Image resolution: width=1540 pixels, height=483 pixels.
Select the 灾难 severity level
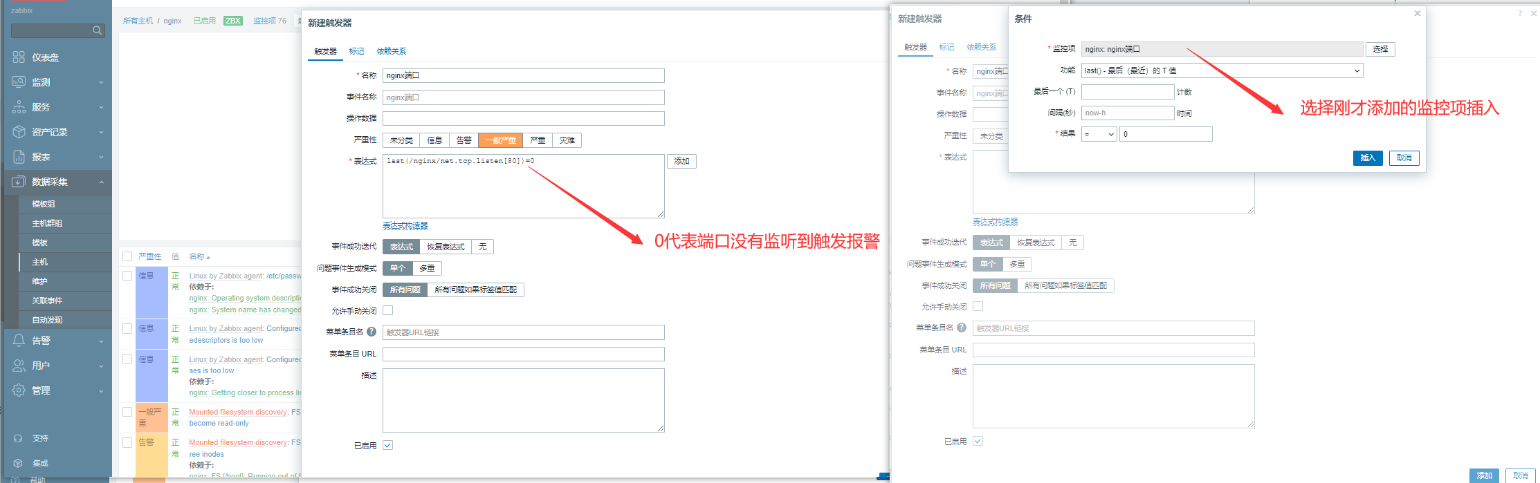(567, 140)
